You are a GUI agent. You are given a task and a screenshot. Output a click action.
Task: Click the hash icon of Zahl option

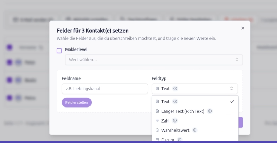pos(157,120)
